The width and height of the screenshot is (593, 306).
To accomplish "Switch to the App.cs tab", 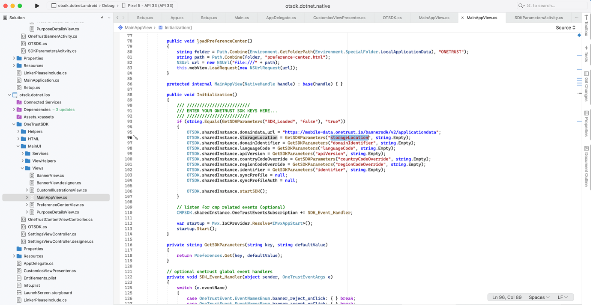I will (177, 18).
